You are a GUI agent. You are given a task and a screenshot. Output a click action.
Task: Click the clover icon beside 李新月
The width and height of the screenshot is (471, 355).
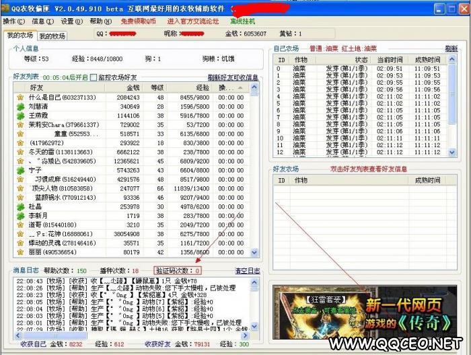pos(21,216)
